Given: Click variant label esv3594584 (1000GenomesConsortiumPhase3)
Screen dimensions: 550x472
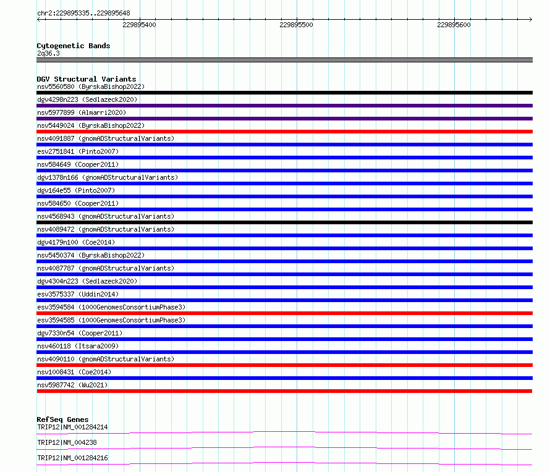Looking at the screenshot, I should pos(111,307).
